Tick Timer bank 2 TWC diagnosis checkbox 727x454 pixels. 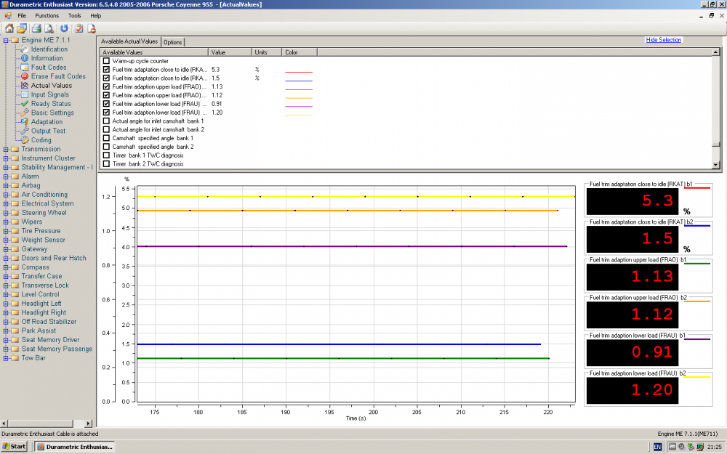(107, 164)
